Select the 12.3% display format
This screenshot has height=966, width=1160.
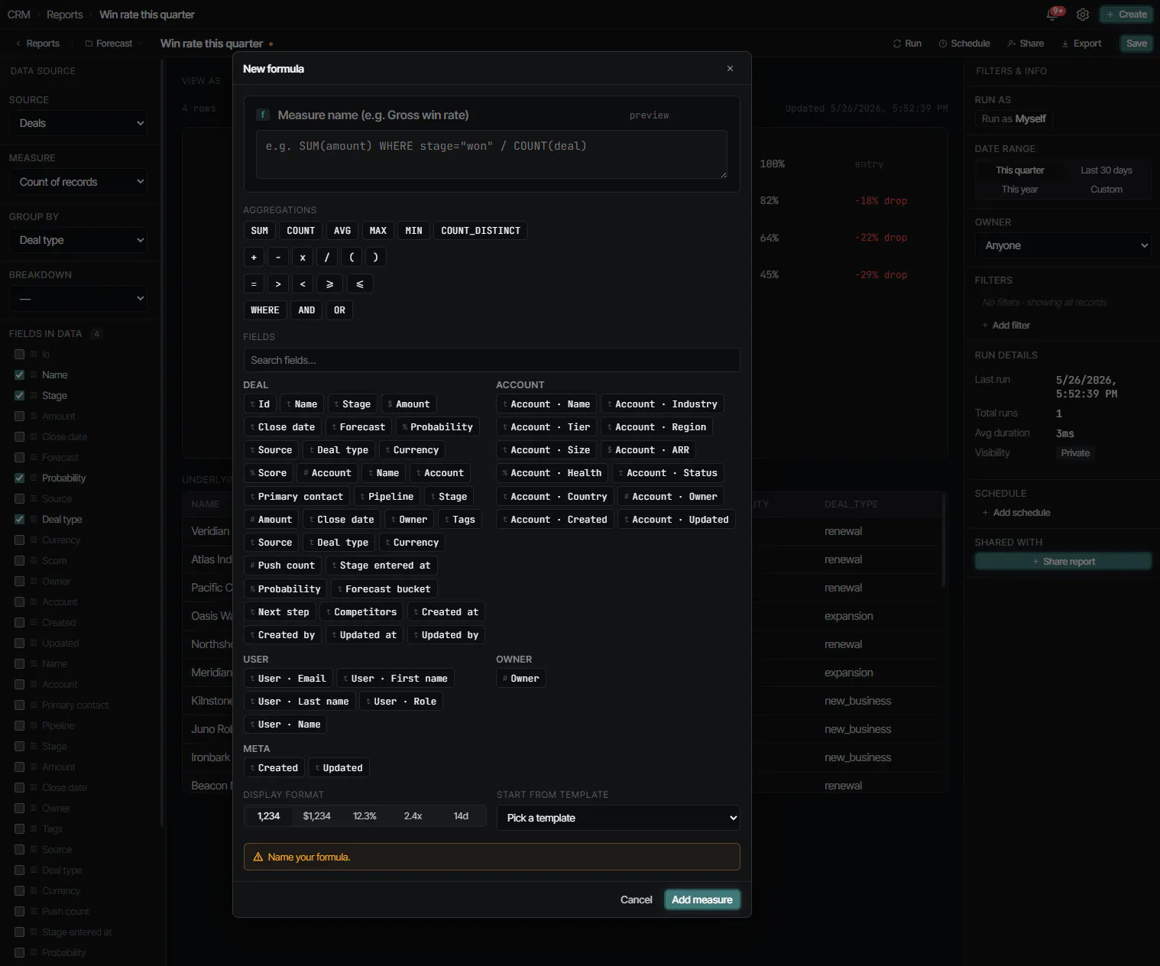pyautogui.click(x=365, y=816)
